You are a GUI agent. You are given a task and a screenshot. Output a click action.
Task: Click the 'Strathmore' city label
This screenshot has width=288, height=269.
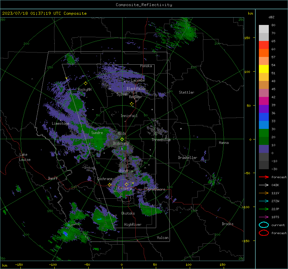[x=156, y=189]
